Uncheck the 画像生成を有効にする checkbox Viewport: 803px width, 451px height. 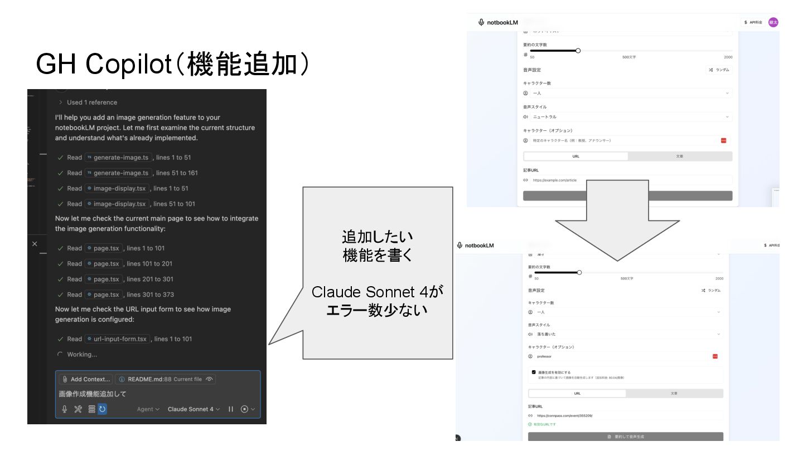[x=534, y=371]
